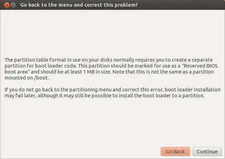Image resolution: width=225 pixels, height=159 pixels.
Task: Click the line beginning "If you do not go back"
Action: (x=112, y=90)
